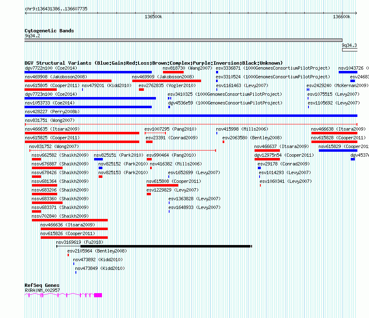This screenshot has height=318, width=369.
Task: Select nssv662582 (Shaikh2009) variant
Action: coord(60,155)
